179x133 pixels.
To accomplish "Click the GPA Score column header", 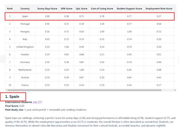I will pyautogui.click(x=66, y=9).
